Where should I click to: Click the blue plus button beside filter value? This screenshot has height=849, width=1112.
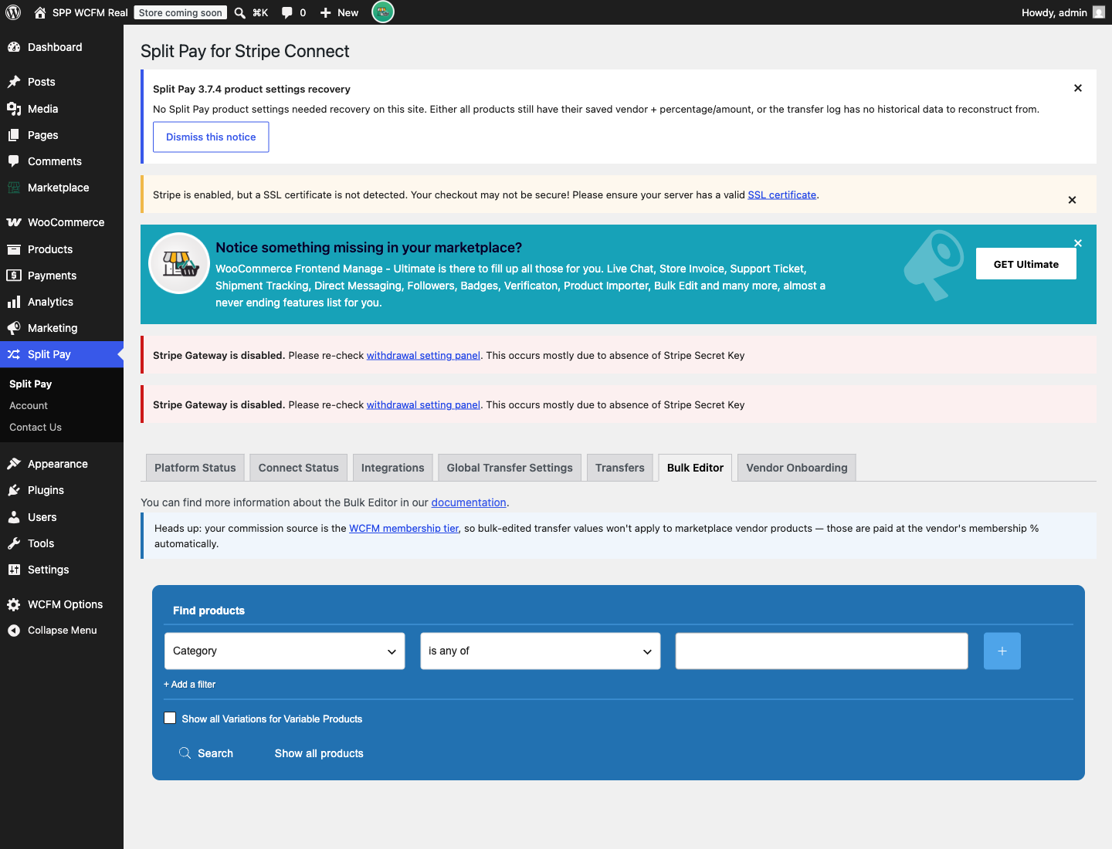click(x=1002, y=651)
